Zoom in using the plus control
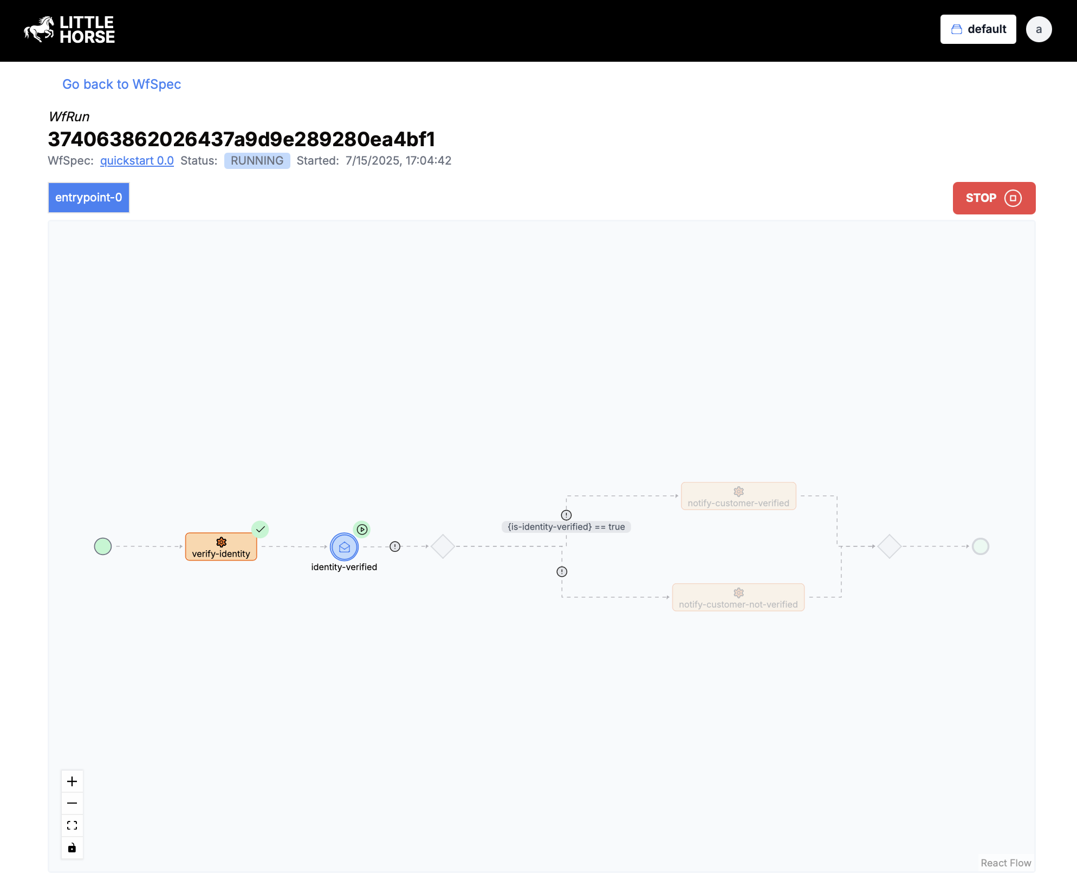Screen dimensions: 1077x887 pos(72,781)
